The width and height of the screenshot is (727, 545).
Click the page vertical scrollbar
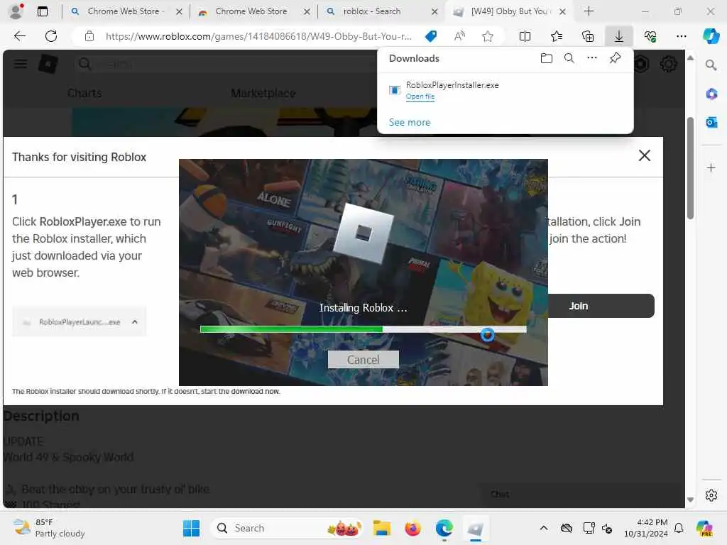[x=690, y=167]
